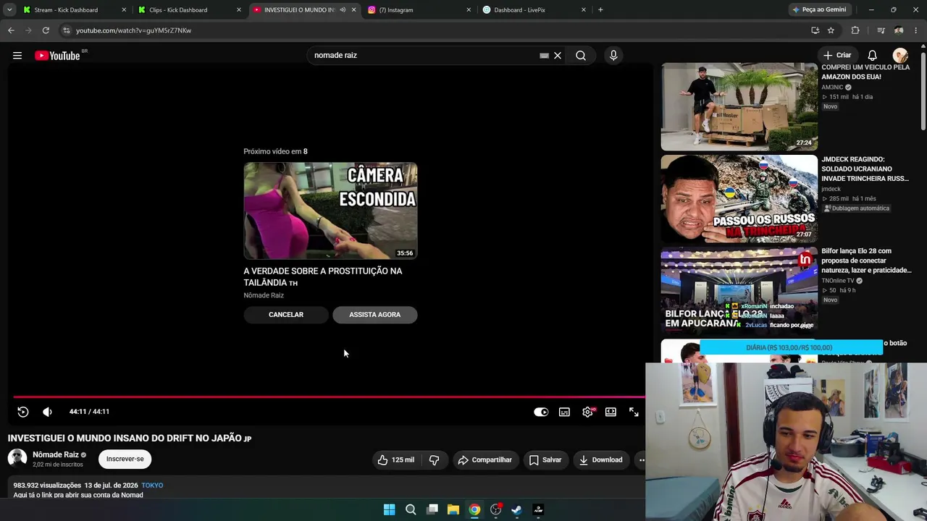Open the YouTube guide hamburger menu
The height and width of the screenshot is (521, 927).
coord(17,56)
